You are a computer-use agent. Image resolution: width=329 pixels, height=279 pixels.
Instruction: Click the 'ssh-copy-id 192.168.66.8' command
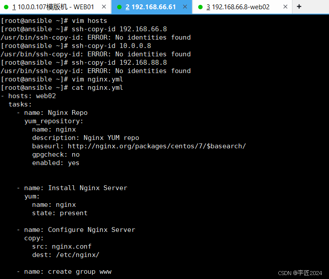(x=119, y=29)
